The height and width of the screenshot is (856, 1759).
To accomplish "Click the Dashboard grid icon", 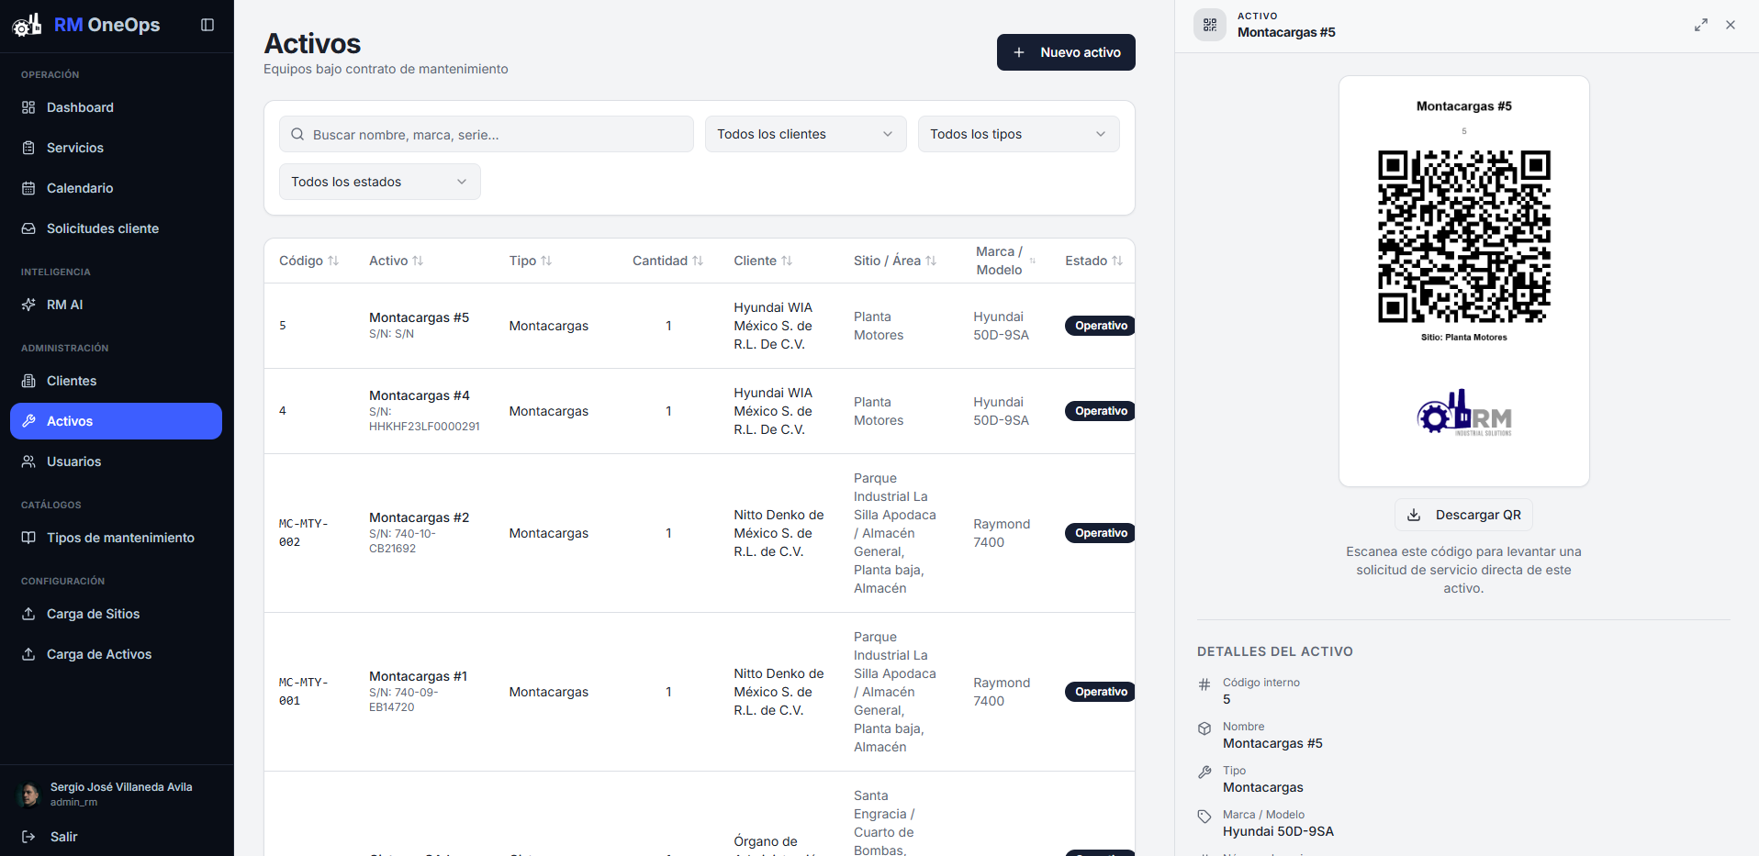I will click(28, 107).
